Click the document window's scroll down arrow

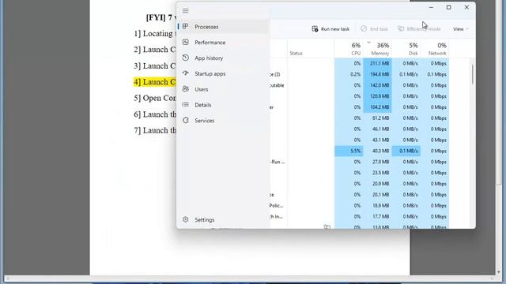499,272
